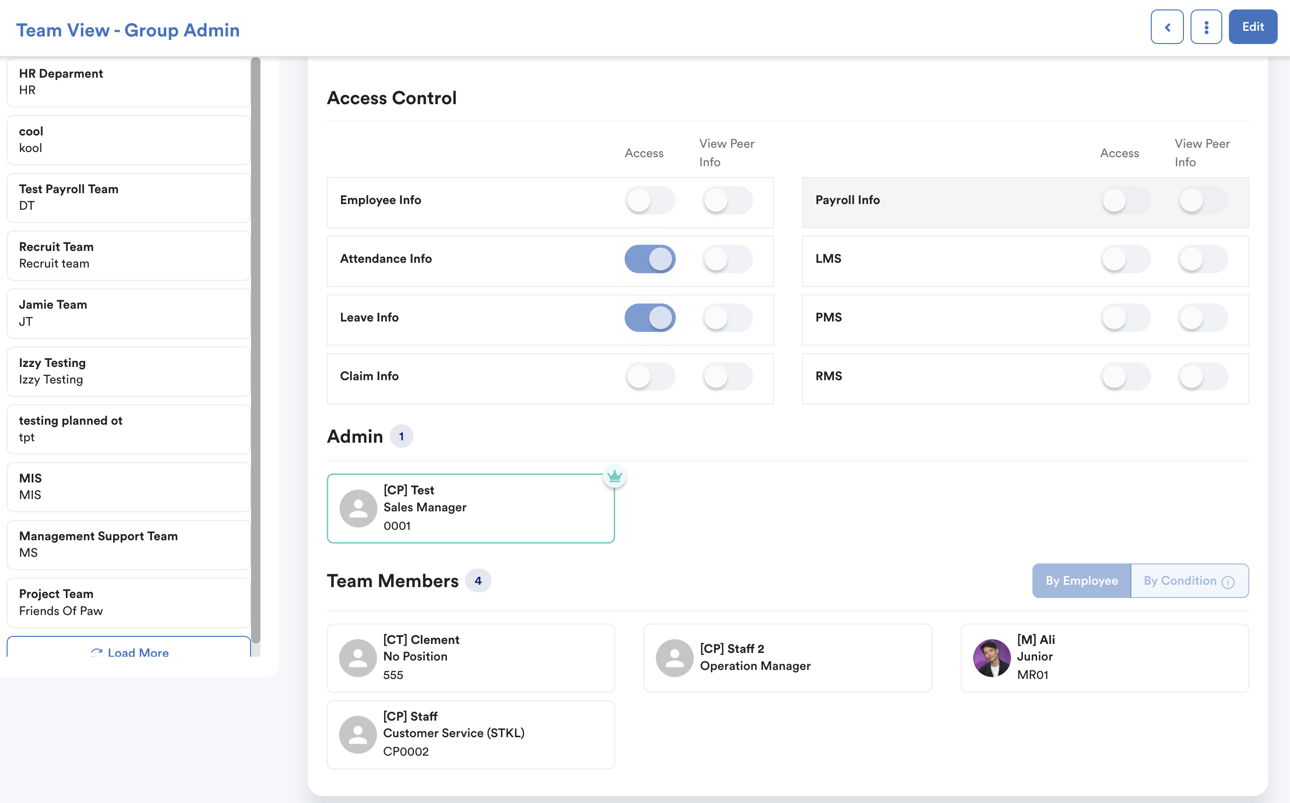Click the [CP] Test admin avatar icon
The image size is (1290, 803).
358,508
